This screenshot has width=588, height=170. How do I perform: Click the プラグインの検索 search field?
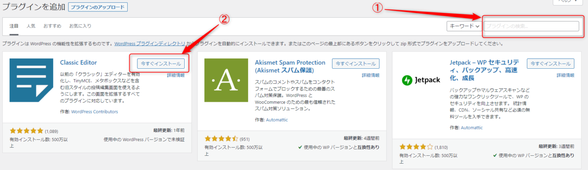pos(531,26)
